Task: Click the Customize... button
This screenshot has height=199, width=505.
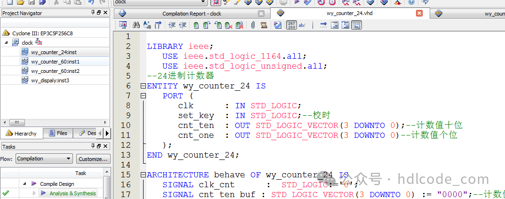Action: (93, 159)
